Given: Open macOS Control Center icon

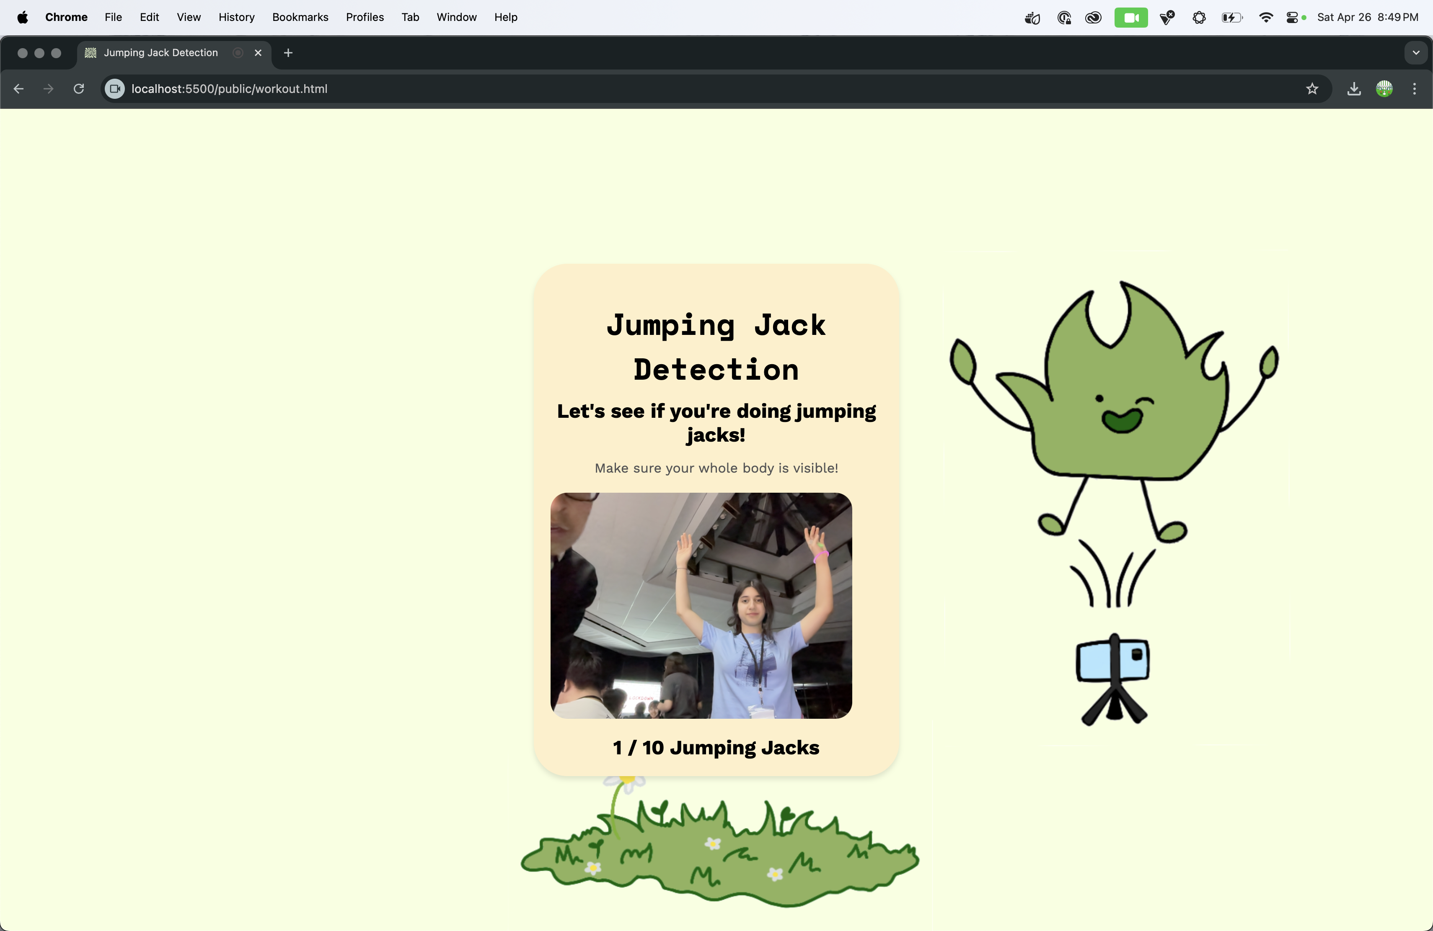Looking at the screenshot, I should [1292, 18].
